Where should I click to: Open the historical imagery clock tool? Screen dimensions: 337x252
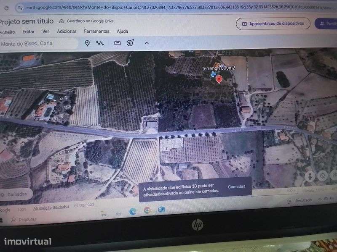[130, 43]
